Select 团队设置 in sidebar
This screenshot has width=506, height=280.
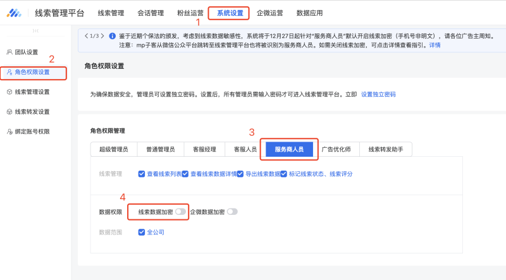(27, 52)
